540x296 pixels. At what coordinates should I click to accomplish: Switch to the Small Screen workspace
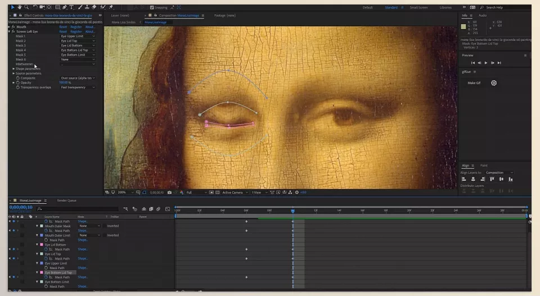[x=418, y=7]
